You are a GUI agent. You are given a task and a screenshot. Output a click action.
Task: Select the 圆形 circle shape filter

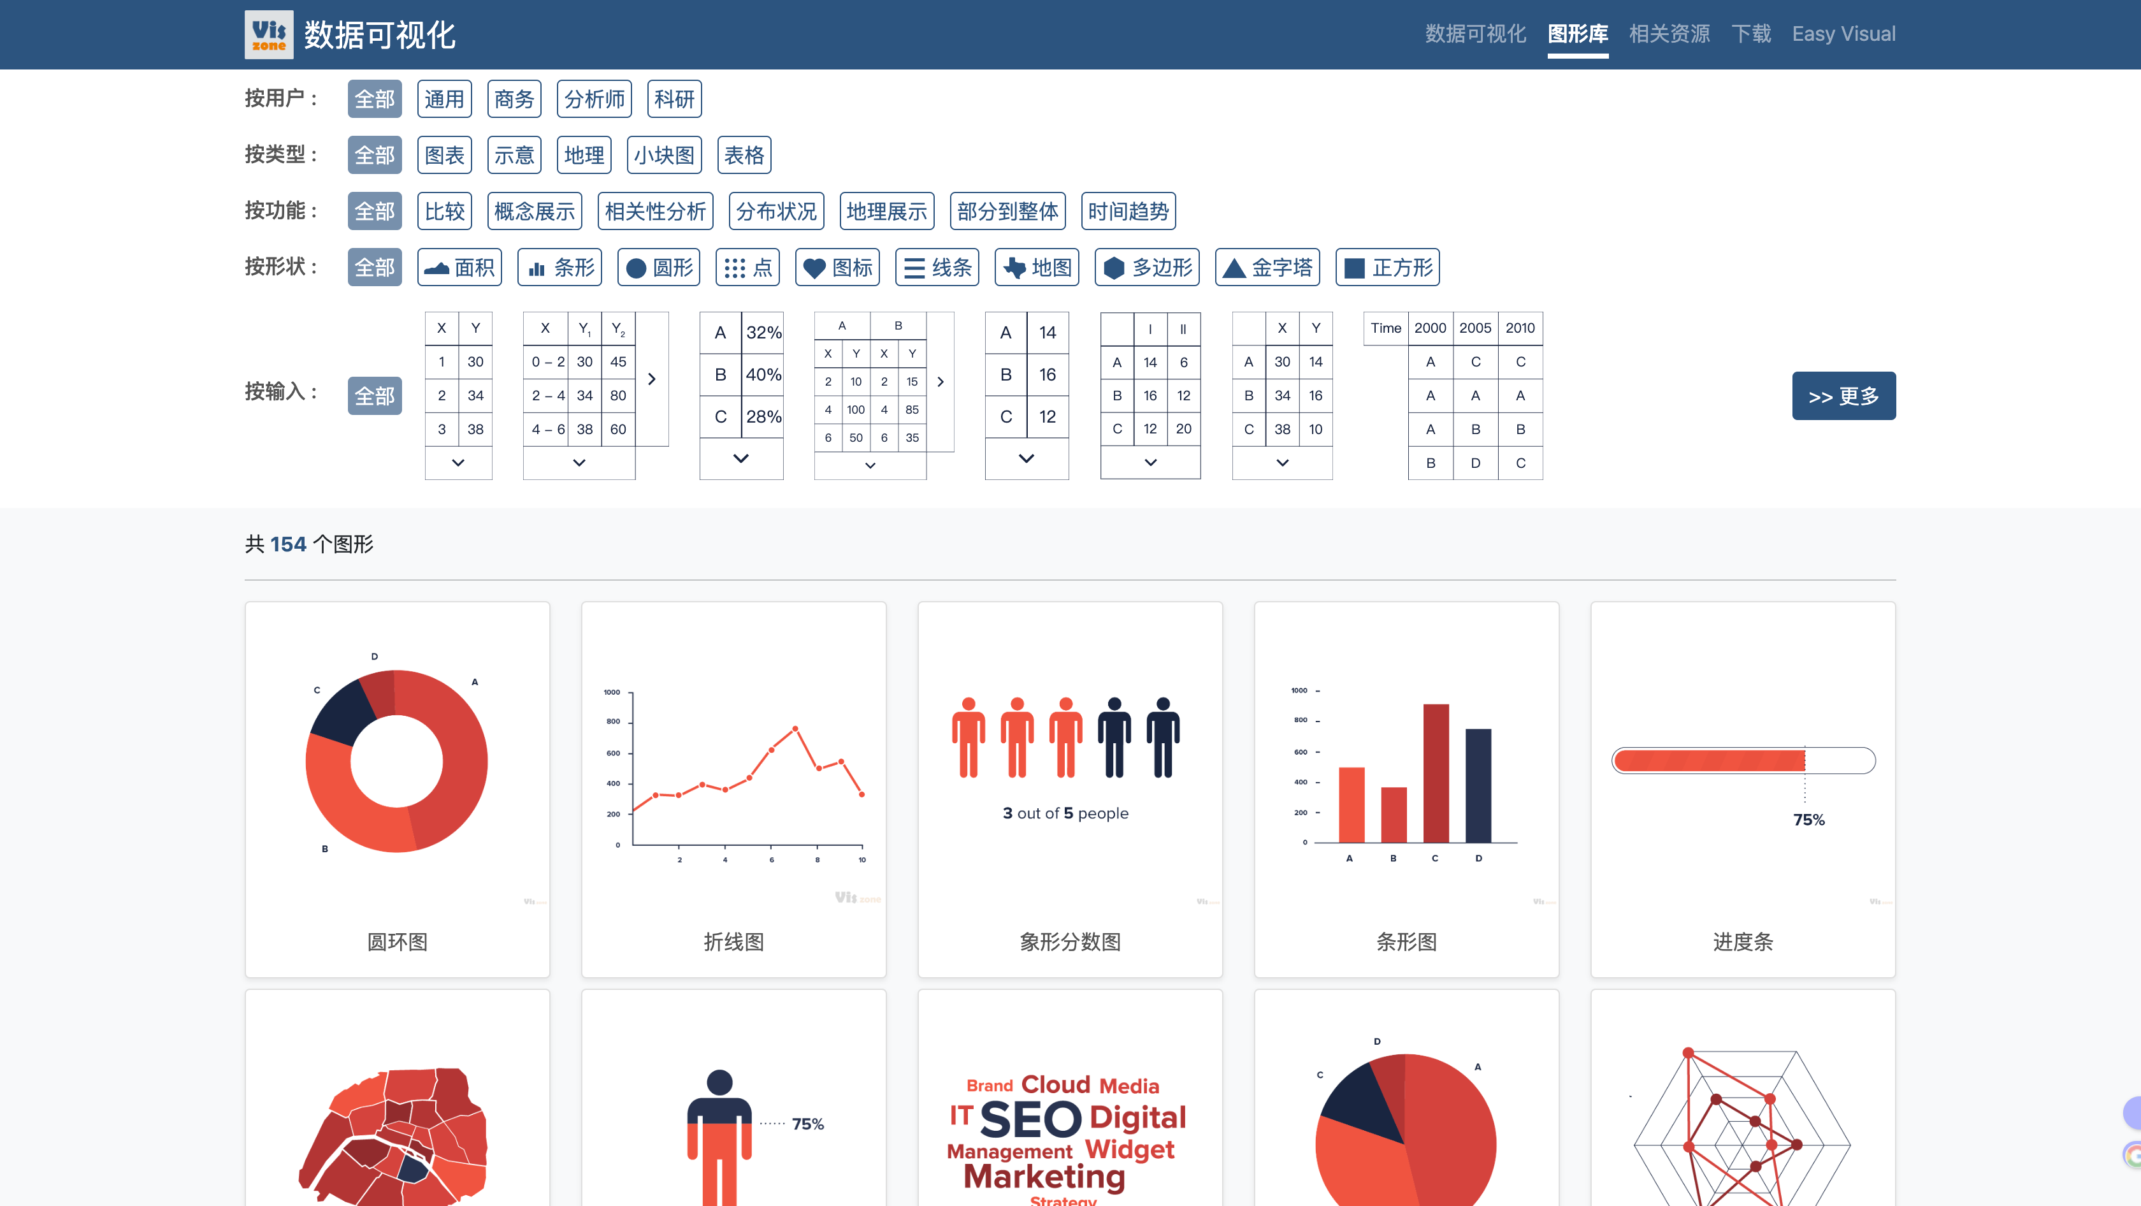pos(658,268)
